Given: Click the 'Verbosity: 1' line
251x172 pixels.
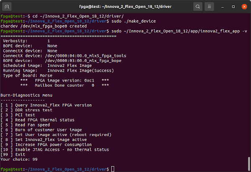Looking at the screenshot, I should [26, 41].
